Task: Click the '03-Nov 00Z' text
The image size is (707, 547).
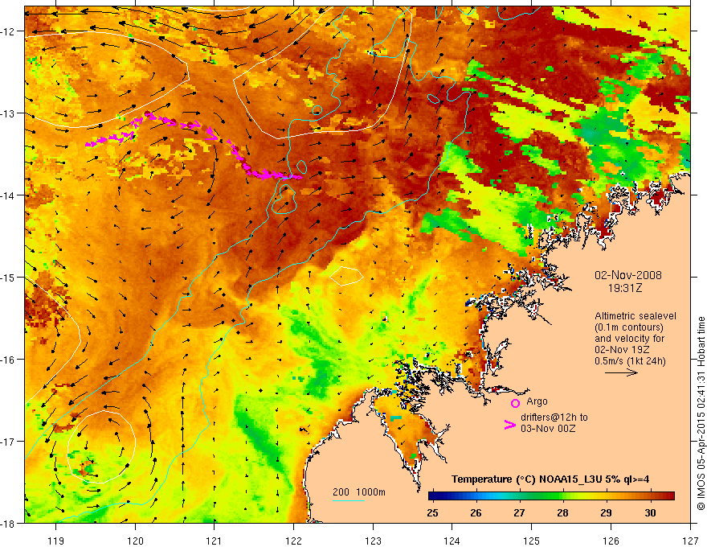Action: click(x=548, y=428)
